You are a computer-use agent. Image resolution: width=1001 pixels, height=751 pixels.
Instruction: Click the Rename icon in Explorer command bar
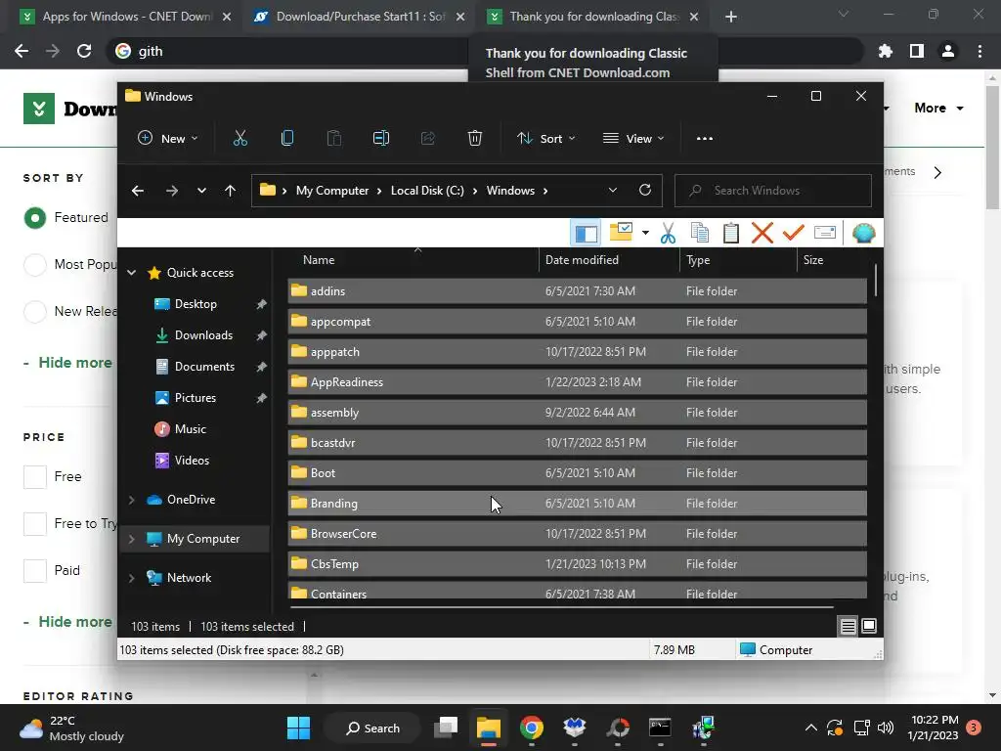tap(381, 138)
